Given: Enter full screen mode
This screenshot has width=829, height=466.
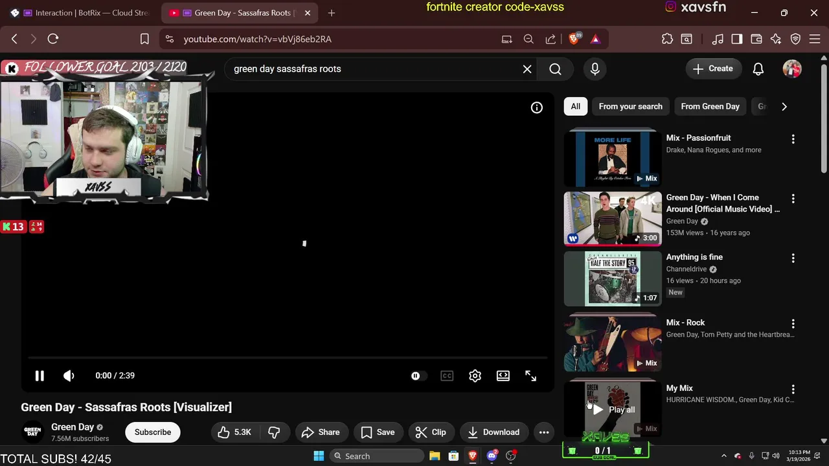Looking at the screenshot, I should click(x=530, y=375).
